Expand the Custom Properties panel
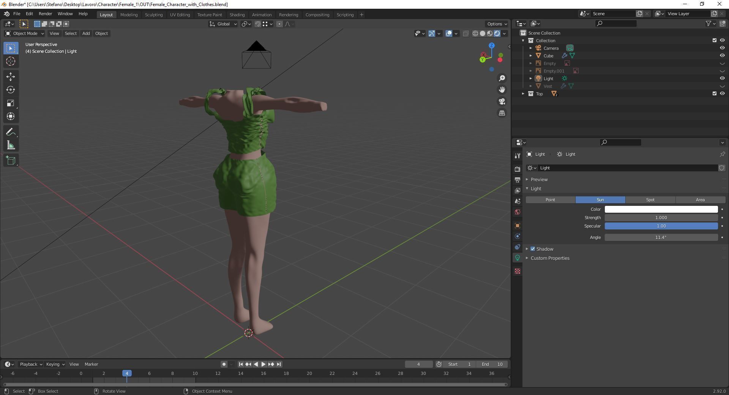729x395 pixels. pyautogui.click(x=550, y=258)
